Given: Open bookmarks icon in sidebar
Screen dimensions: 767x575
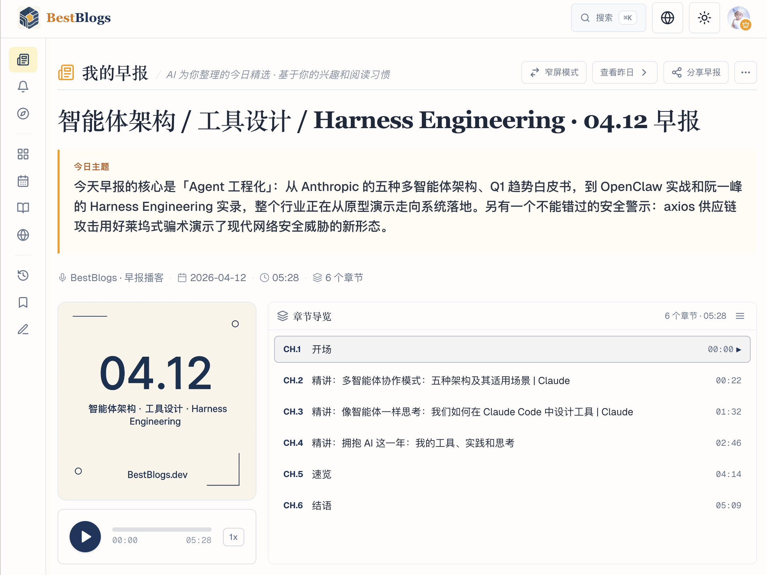Looking at the screenshot, I should coord(23,302).
